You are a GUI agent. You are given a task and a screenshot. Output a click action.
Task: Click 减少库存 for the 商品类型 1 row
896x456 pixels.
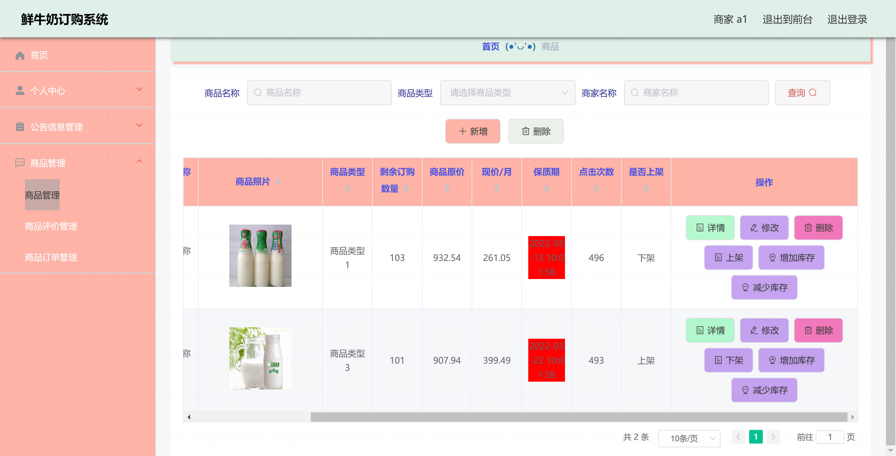point(764,287)
